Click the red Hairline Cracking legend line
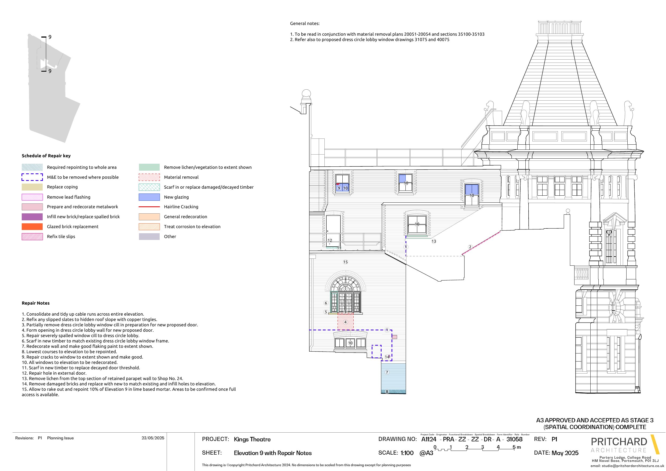 point(149,207)
